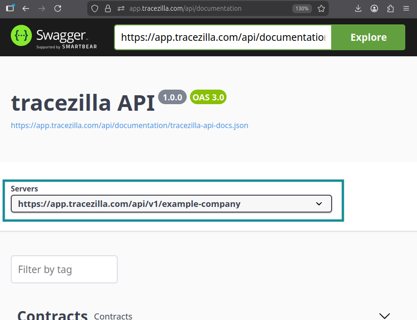Open the hamburger application menu
This screenshot has width=417, height=320.
[406, 8]
